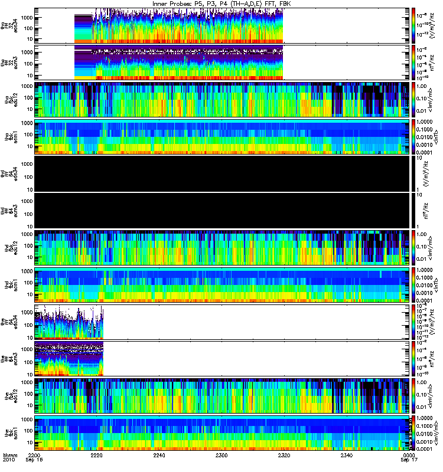Viewport: 443px width, 472px height.
Task: Click the "Sep 17" date label
Action: pos(409,460)
